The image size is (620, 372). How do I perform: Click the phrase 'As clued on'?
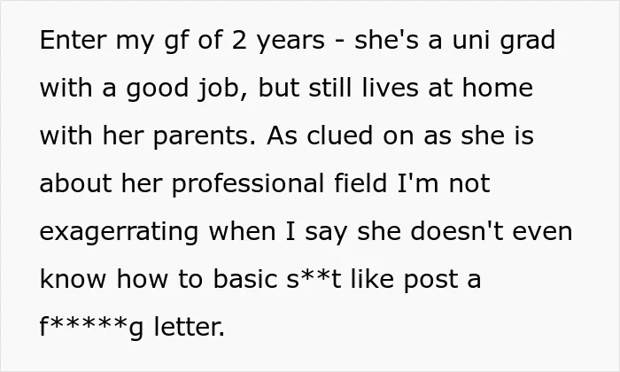(339, 136)
